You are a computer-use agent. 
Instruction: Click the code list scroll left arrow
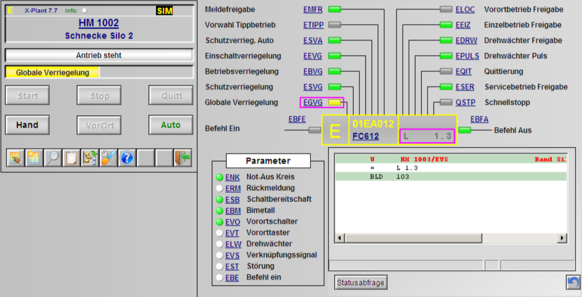(x=339, y=238)
